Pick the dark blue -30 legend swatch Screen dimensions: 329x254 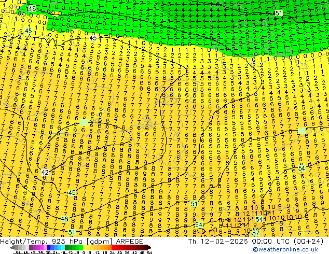coord(49,247)
